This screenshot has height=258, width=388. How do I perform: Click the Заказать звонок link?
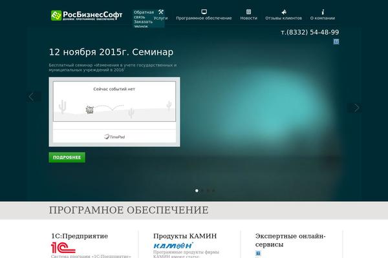143,24
